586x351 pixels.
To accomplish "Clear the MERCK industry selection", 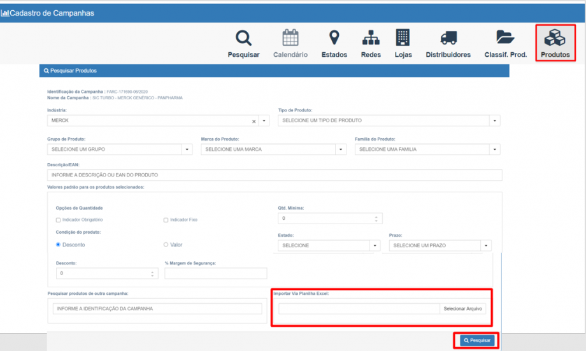I will (x=254, y=121).
